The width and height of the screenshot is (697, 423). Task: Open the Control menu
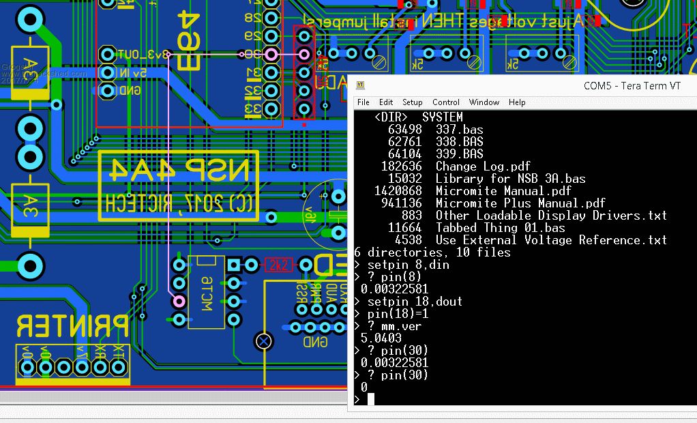446,102
